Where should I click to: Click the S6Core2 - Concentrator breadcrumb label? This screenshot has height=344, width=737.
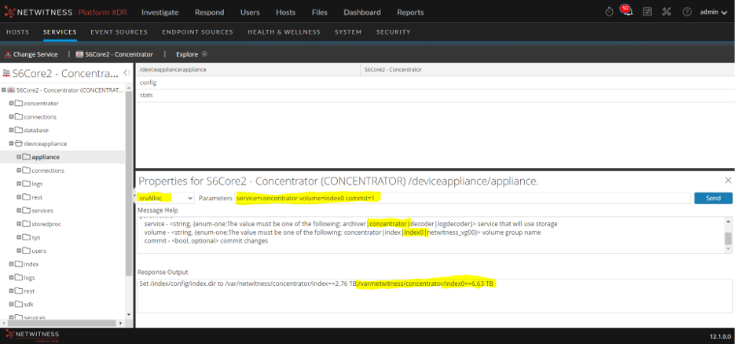[119, 54]
